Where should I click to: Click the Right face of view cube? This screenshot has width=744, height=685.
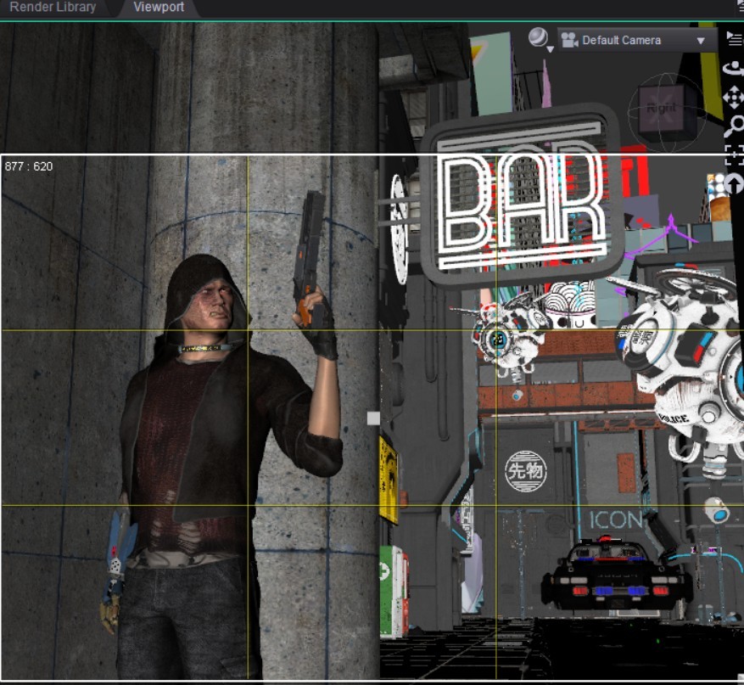(662, 109)
